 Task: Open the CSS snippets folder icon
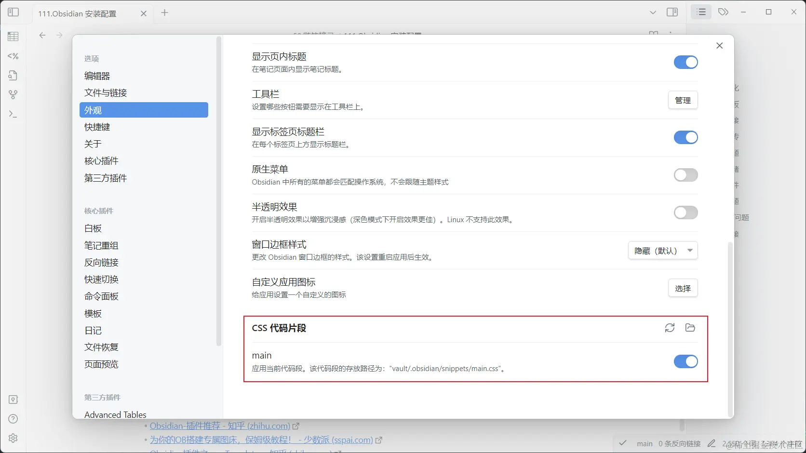tap(690, 328)
